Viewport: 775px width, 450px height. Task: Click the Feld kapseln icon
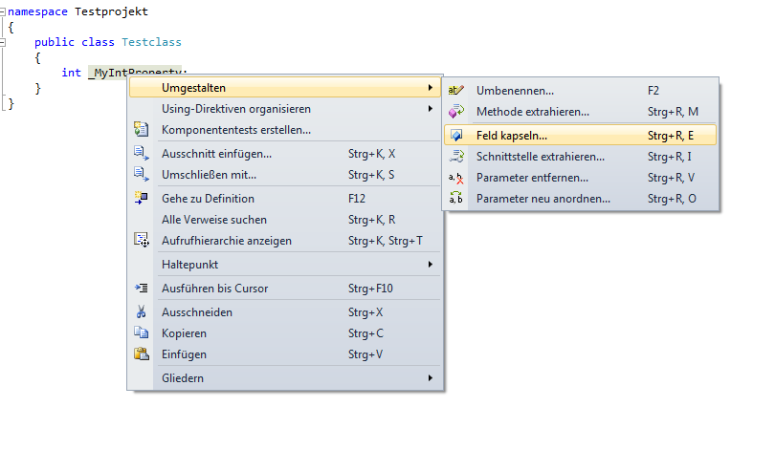point(456,135)
